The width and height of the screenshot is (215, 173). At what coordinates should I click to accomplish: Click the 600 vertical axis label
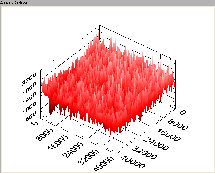[31, 116]
